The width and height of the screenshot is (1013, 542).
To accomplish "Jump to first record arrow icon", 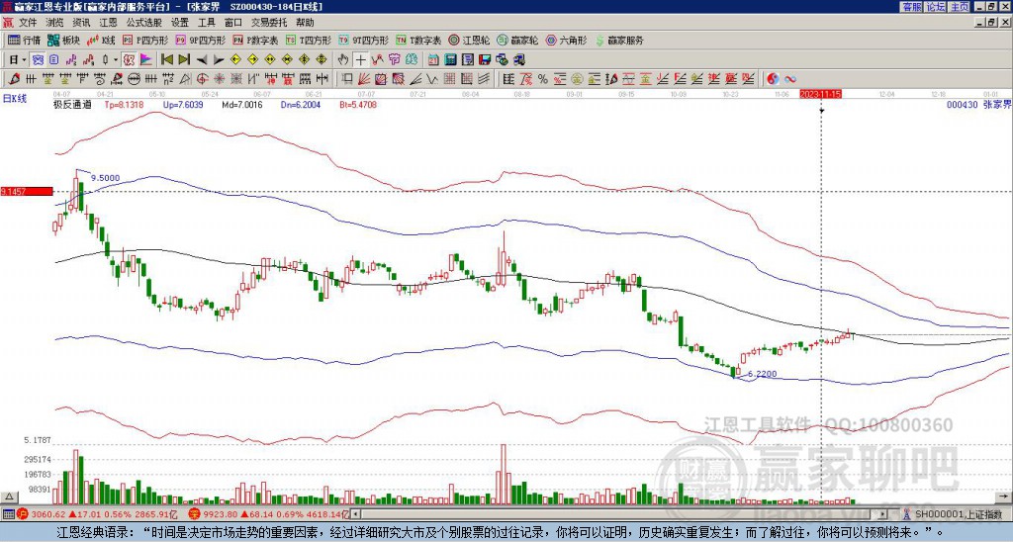I will click(165, 59).
